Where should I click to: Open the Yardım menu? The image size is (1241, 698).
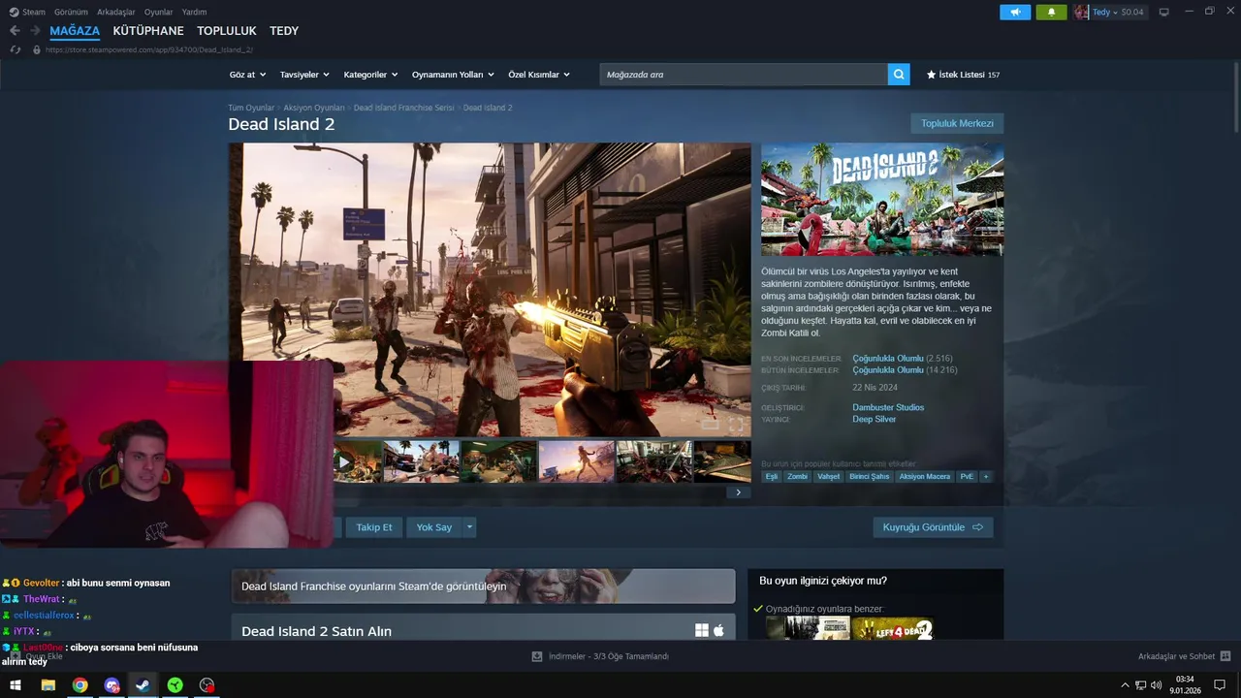(194, 12)
